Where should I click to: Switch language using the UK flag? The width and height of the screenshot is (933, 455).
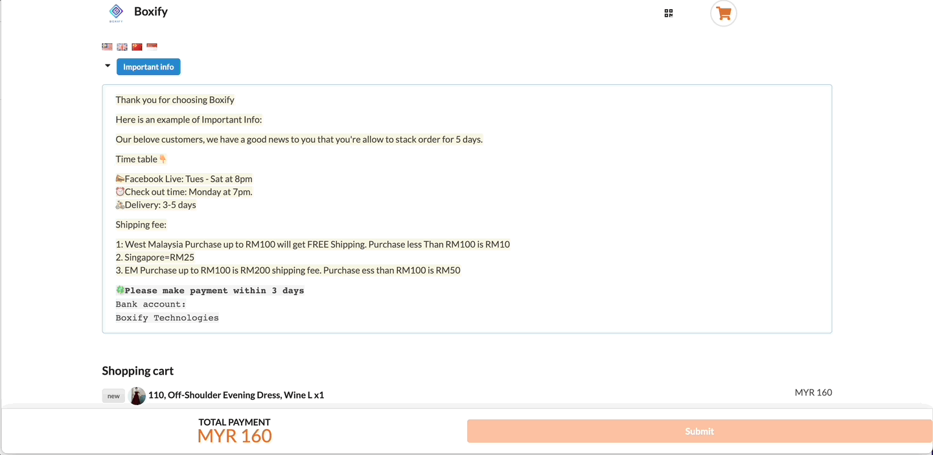(x=122, y=46)
